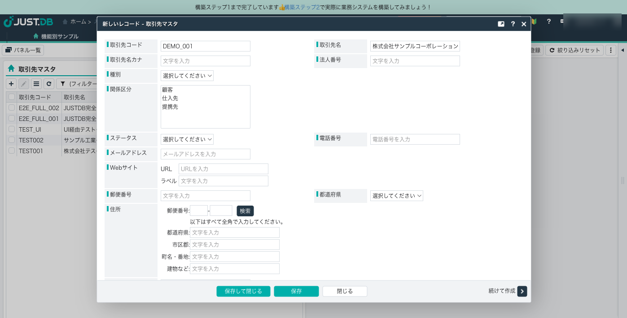
Task: Click the 住所 都道府県 text field
Action: [x=235, y=232]
